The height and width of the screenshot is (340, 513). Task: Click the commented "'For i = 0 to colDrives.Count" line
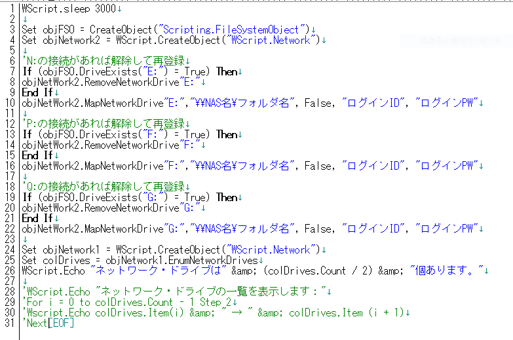pyautogui.click(x=127, y=302)
